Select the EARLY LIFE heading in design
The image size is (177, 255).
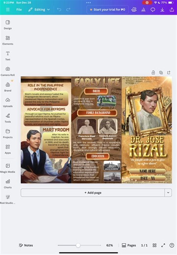pyautogui.click(x=97, y=82)
